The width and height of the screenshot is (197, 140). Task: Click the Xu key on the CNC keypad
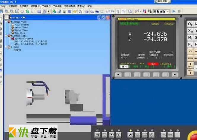point(190,31)
